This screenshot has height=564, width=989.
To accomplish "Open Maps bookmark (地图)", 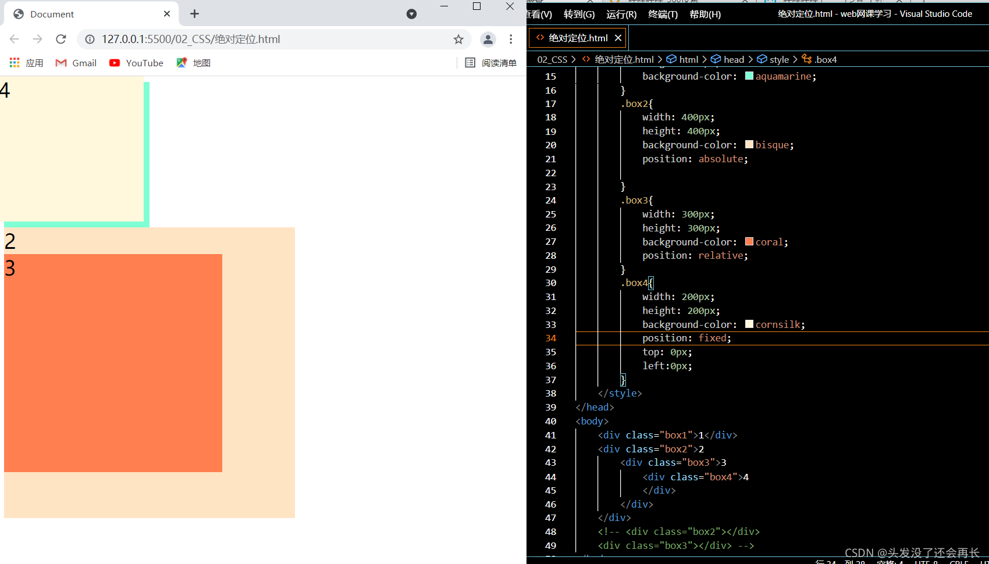I will point(193,63).
